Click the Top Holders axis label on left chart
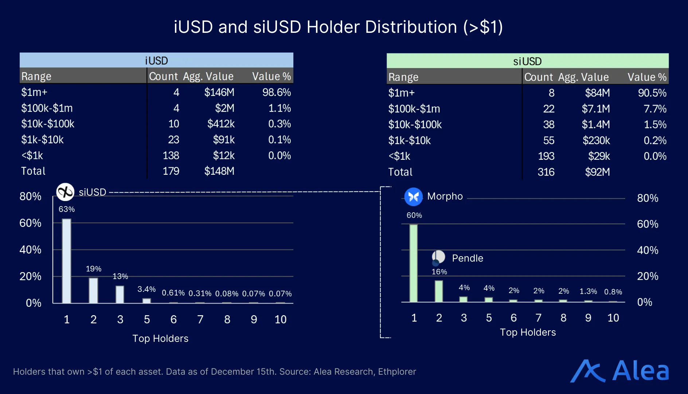This screenshot has height=394, width=688. click(x=161, y=338)
